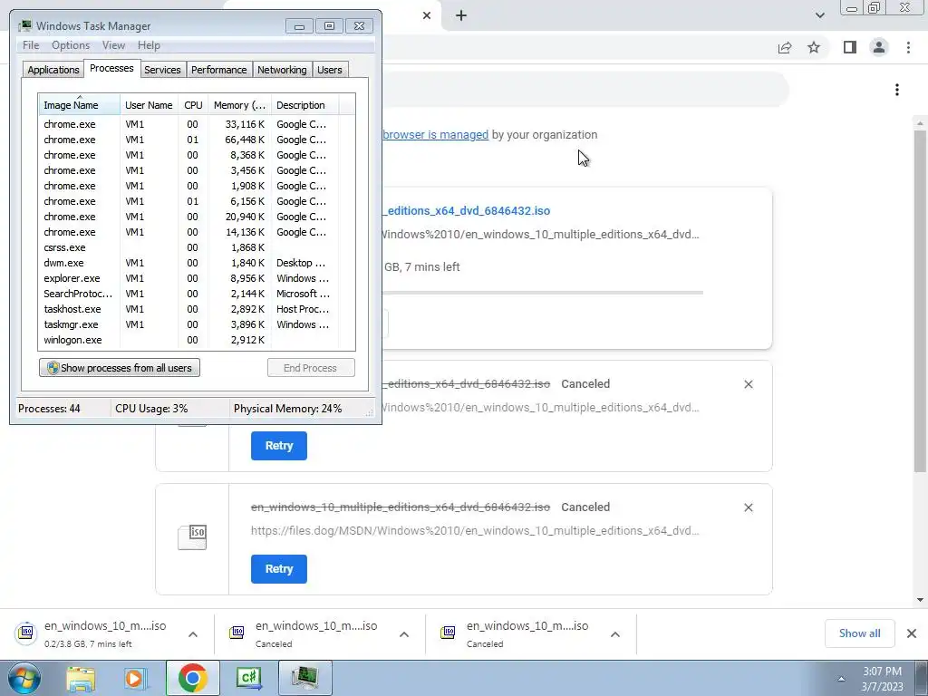This screenshot has height=696, width=928.
Task: Remove the bottom canceled download from list
Action: (x=748, y=507)
